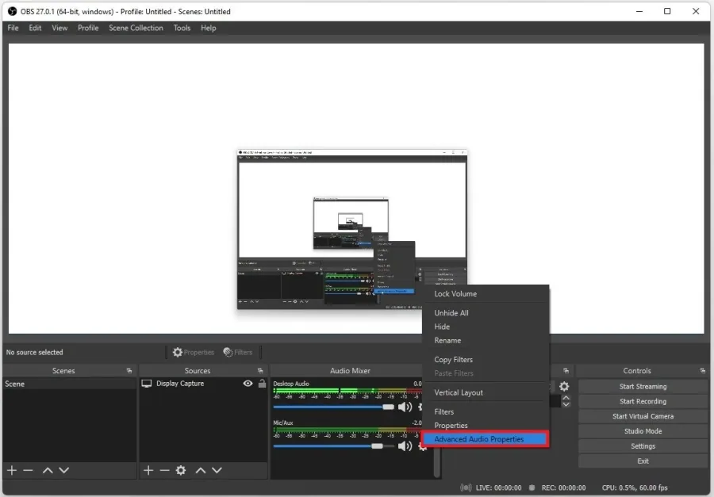Increase transition duration with up arrow
Image resolution: width=714 pixels, height=497 pixels.
pos(566,398)
